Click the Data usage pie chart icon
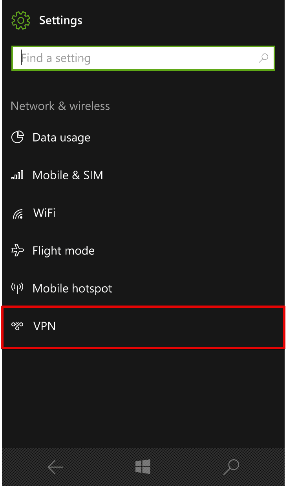Image resolution: width=287 pixels, height=486 pixels. click(18, 137)
